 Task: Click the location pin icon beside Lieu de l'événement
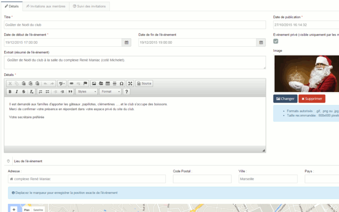(x=8, y=161)
